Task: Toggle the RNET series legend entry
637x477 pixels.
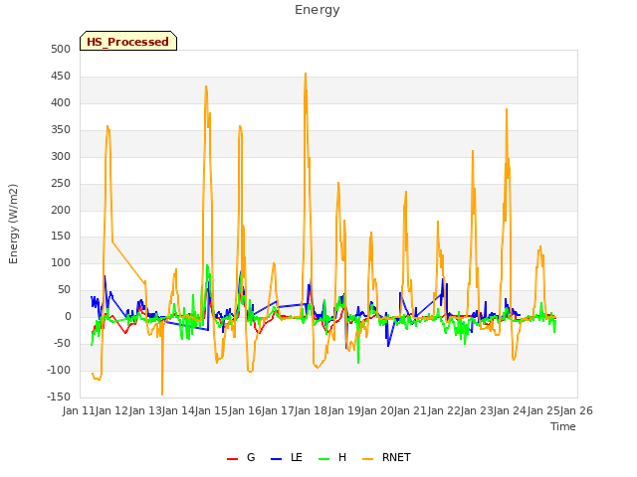Action: coord(386,458)
